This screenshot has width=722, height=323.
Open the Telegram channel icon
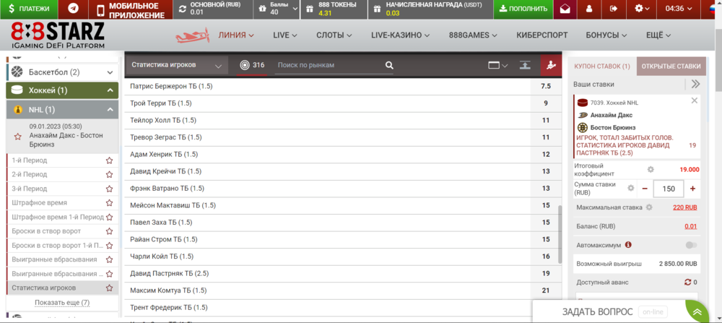(x=73, y=9)
